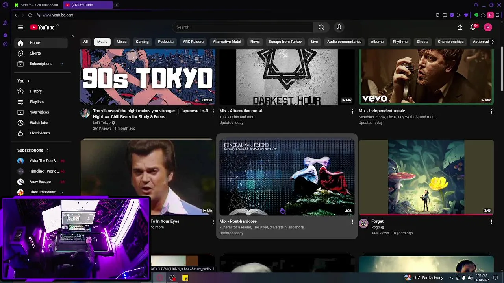This screenshot has width=504, height=283.
Task: Click the purple shield ad-blocker icon
Action: point(452,15)
